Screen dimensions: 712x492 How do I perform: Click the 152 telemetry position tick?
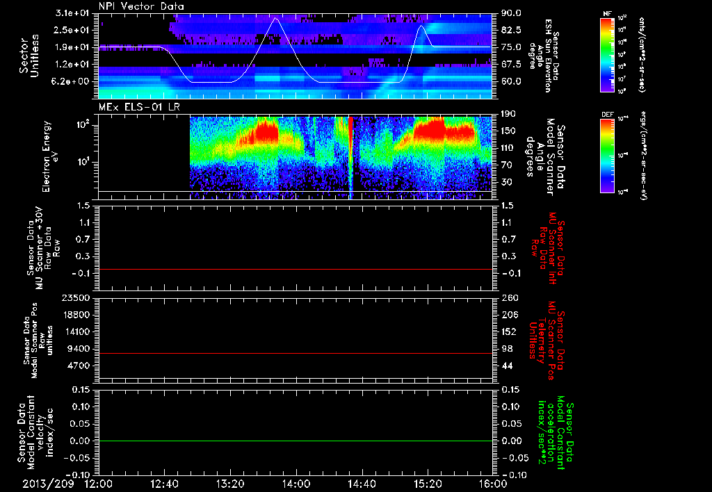(508, 331)
